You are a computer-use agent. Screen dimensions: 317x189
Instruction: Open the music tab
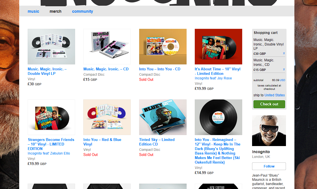point(33,11)
